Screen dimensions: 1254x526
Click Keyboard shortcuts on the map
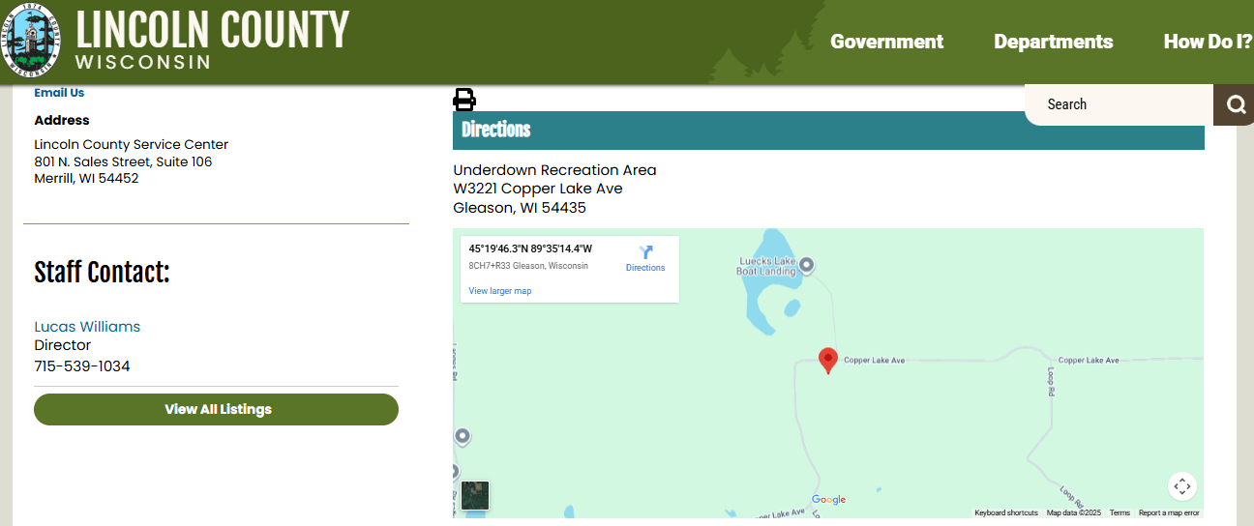(1006, 513)
